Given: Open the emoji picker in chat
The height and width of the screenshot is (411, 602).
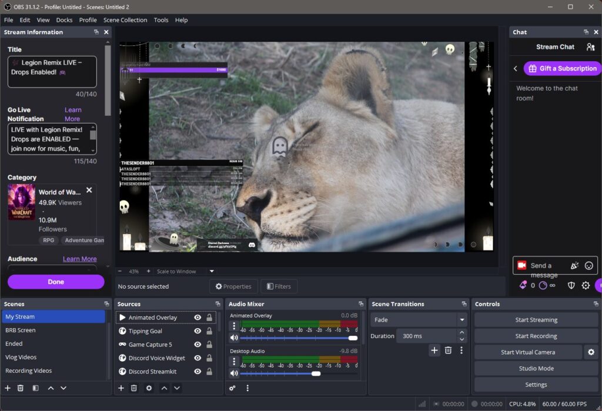Looking at the screenshot, I should tap(588, 266).
